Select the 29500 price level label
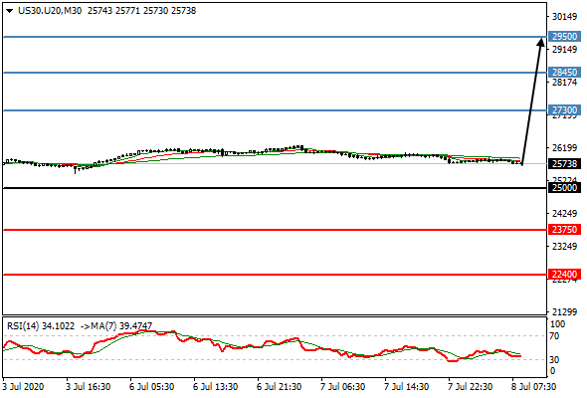This screenshot has height=398, width=587. click(564, 37)
